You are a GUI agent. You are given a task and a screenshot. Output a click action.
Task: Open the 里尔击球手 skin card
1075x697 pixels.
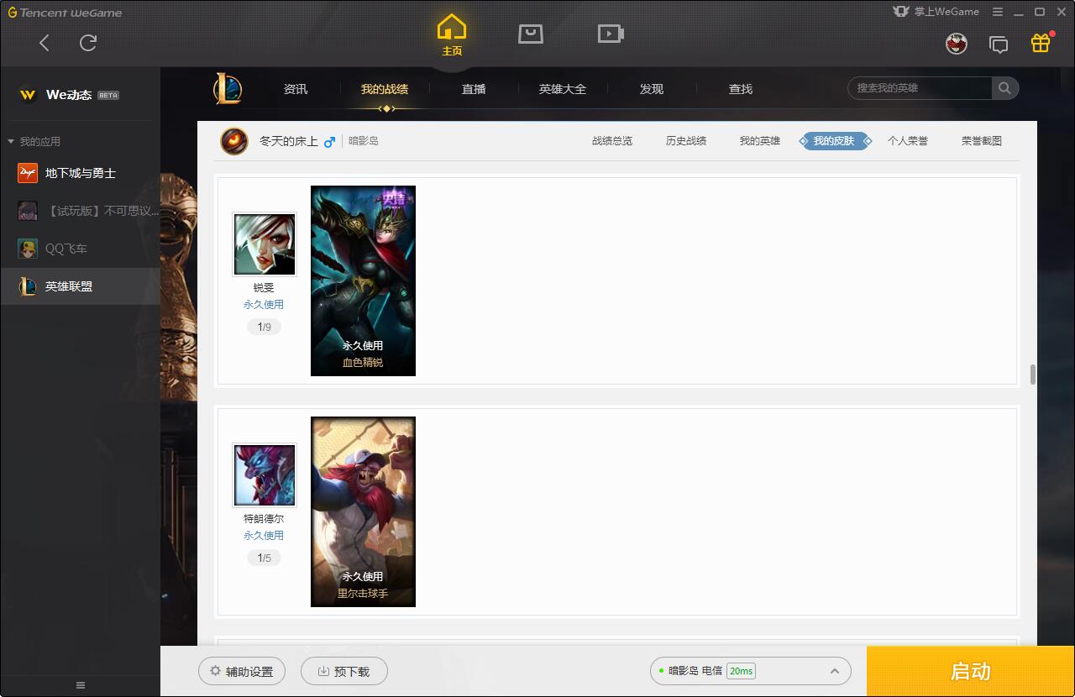pos(363,511)
